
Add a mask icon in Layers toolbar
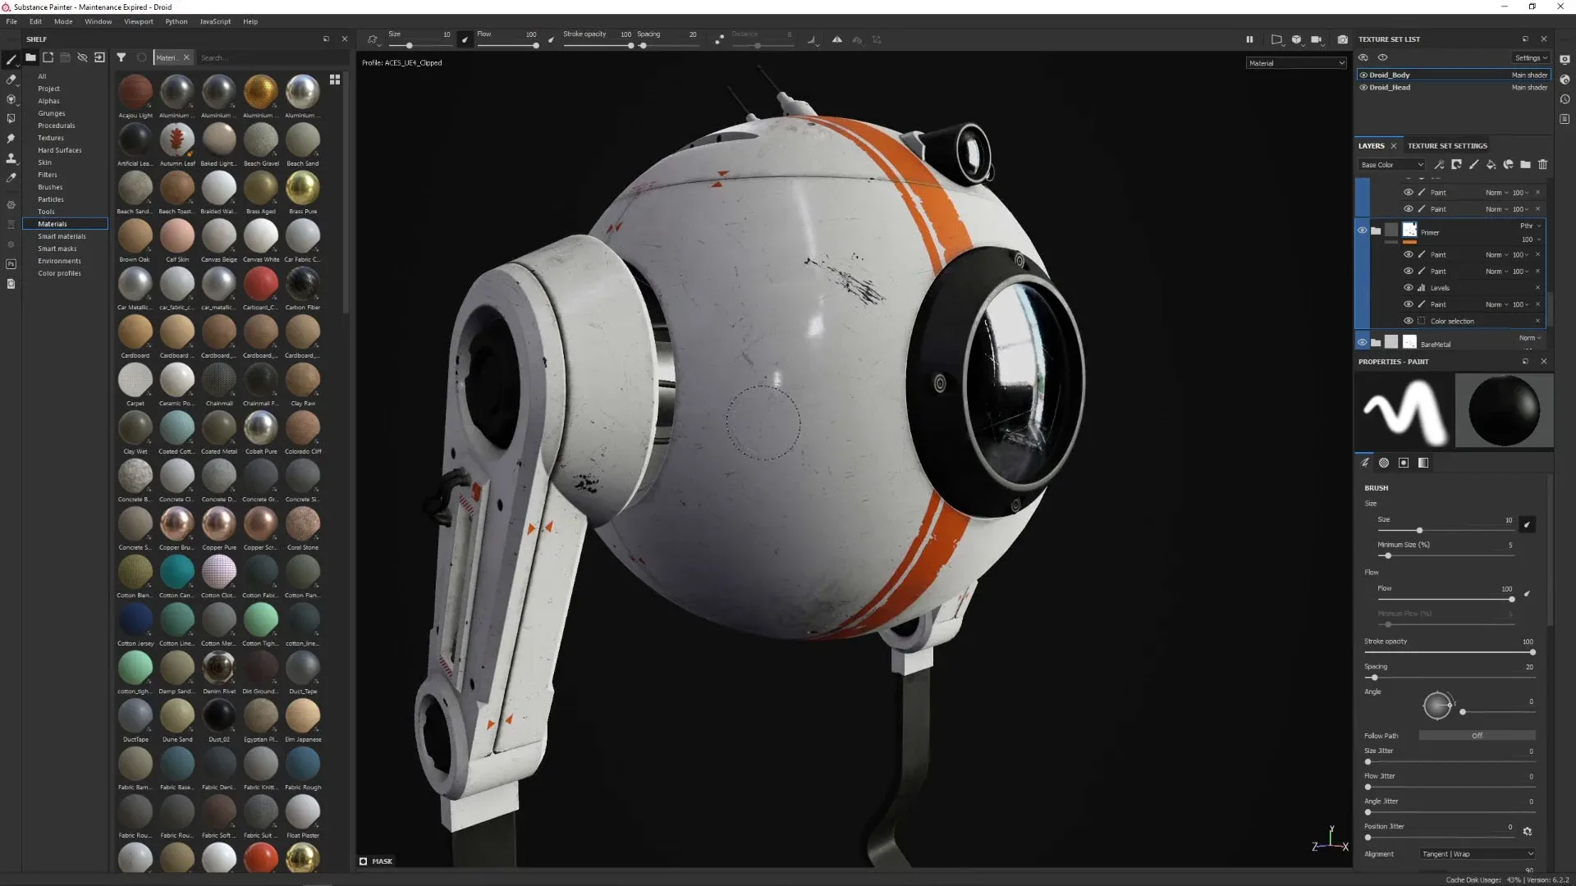tap(1456, 165)
